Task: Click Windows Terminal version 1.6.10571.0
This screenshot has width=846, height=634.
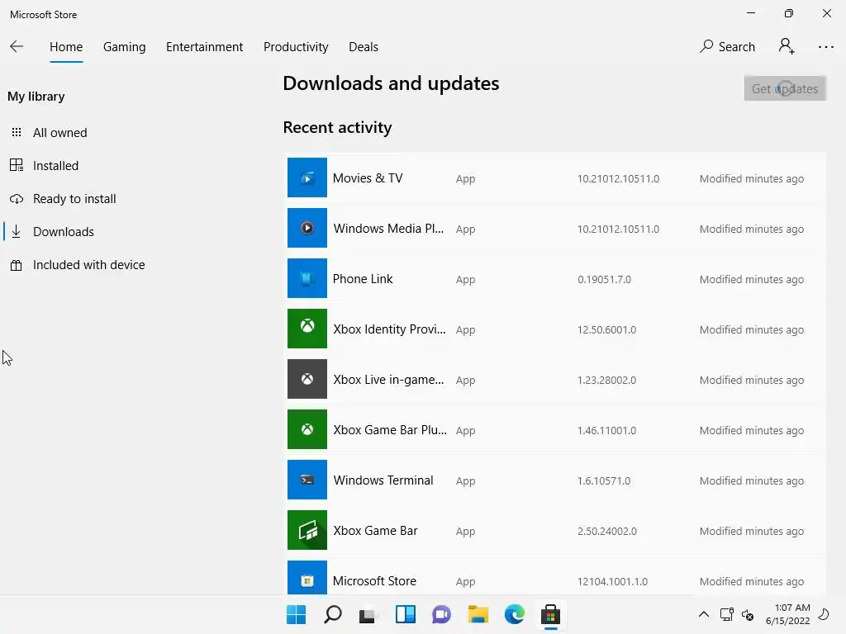Action: [x=604, y=481]
